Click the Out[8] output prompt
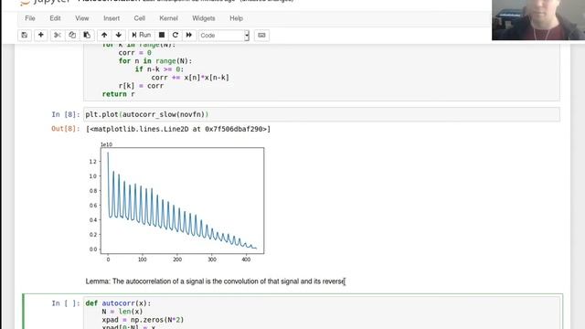 [x=65, y=129]
